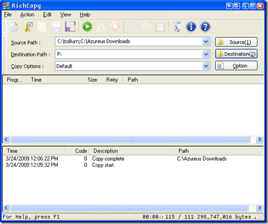Click the log pane scroll left arrow
The width and height of the screenshot is (268, 224).
7,208
